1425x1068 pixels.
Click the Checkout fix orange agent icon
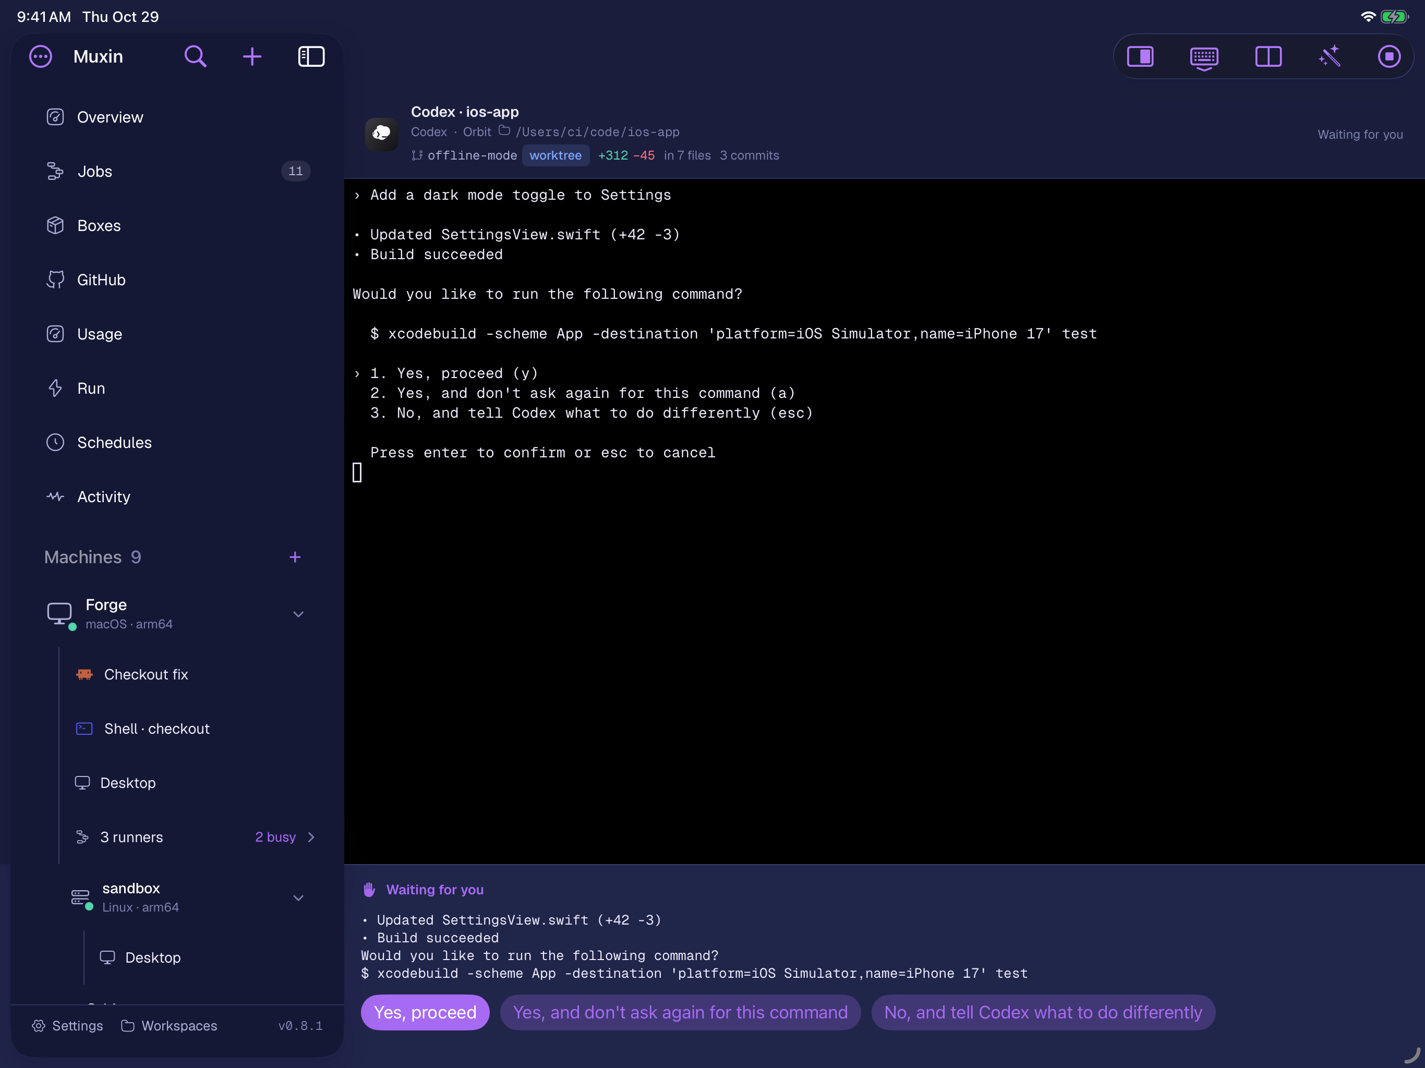point(84,674)
